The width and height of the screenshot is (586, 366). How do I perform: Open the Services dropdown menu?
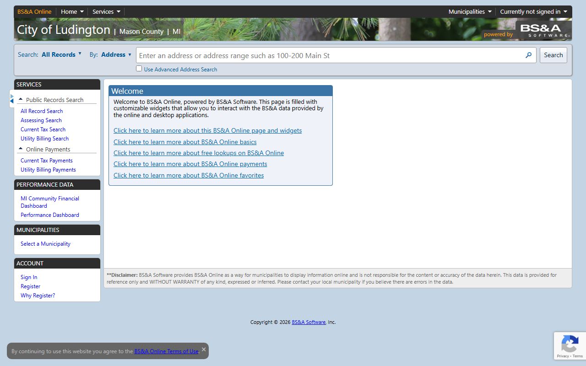pos(106,12)
